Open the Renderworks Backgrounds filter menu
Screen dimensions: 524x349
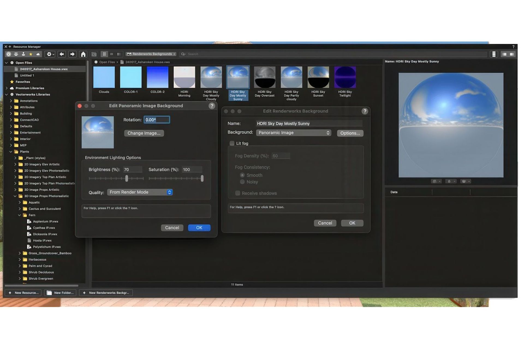pos(151,54)
